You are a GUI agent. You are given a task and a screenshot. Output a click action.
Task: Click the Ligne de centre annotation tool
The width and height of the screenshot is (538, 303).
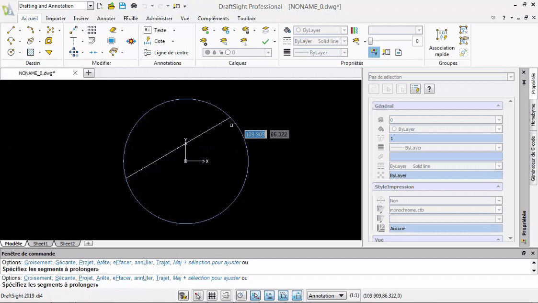pos(166,53)
